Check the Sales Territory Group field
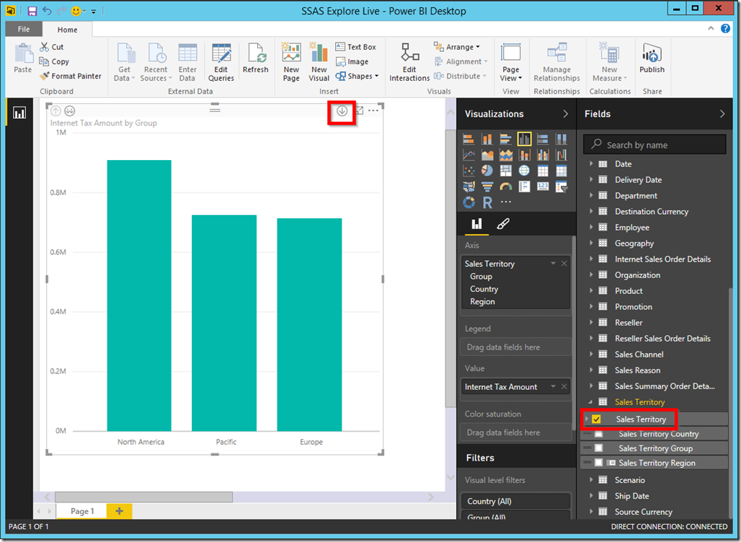 coord(599,448)
